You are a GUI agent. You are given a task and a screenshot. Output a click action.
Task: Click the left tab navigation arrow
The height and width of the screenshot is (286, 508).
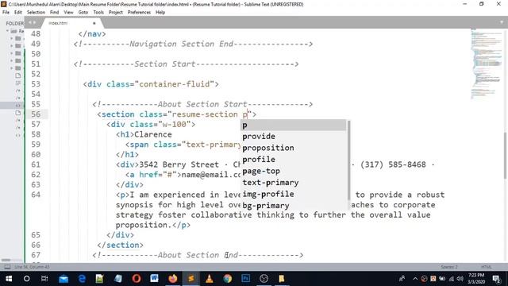[x=30, y=23]
